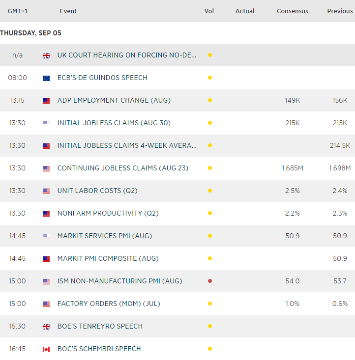Click the GMT+1 timezone column header
Image resolution: width=355 pixels, height=360 pixels.
[17, 11]
